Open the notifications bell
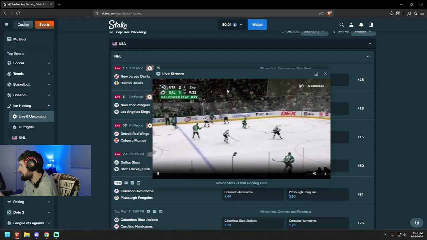This screenshot has height=240, width=427. click(361, 25)
